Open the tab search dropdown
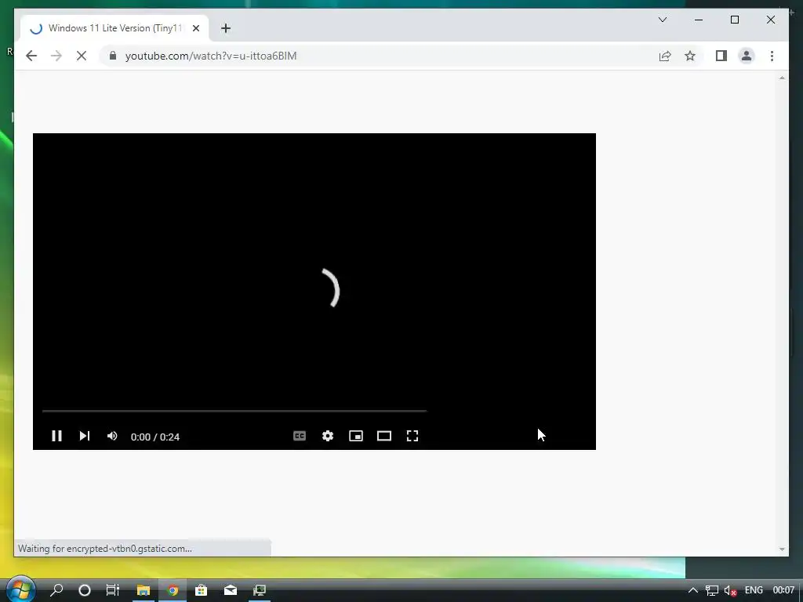This screenshot has height=602, width=803. (x=663, y=20)
